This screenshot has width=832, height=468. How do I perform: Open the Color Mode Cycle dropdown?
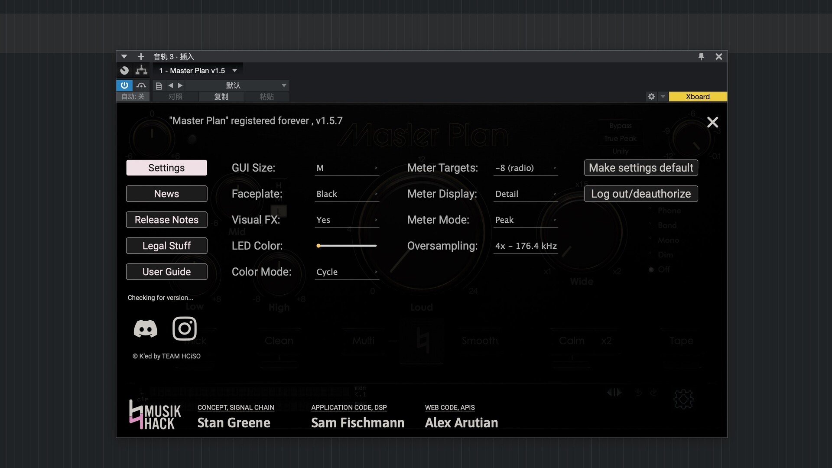point(347,272)
